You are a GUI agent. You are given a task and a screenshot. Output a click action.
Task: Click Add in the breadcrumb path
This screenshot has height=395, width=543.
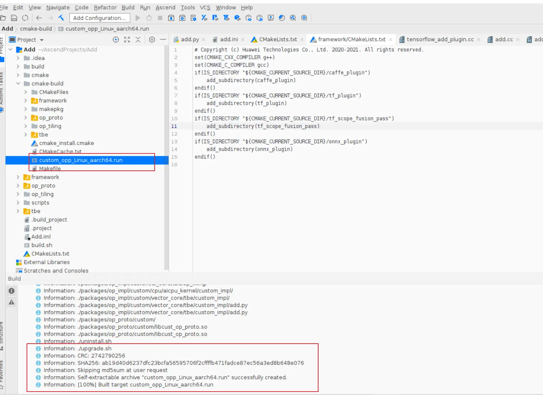click(7, 29)
